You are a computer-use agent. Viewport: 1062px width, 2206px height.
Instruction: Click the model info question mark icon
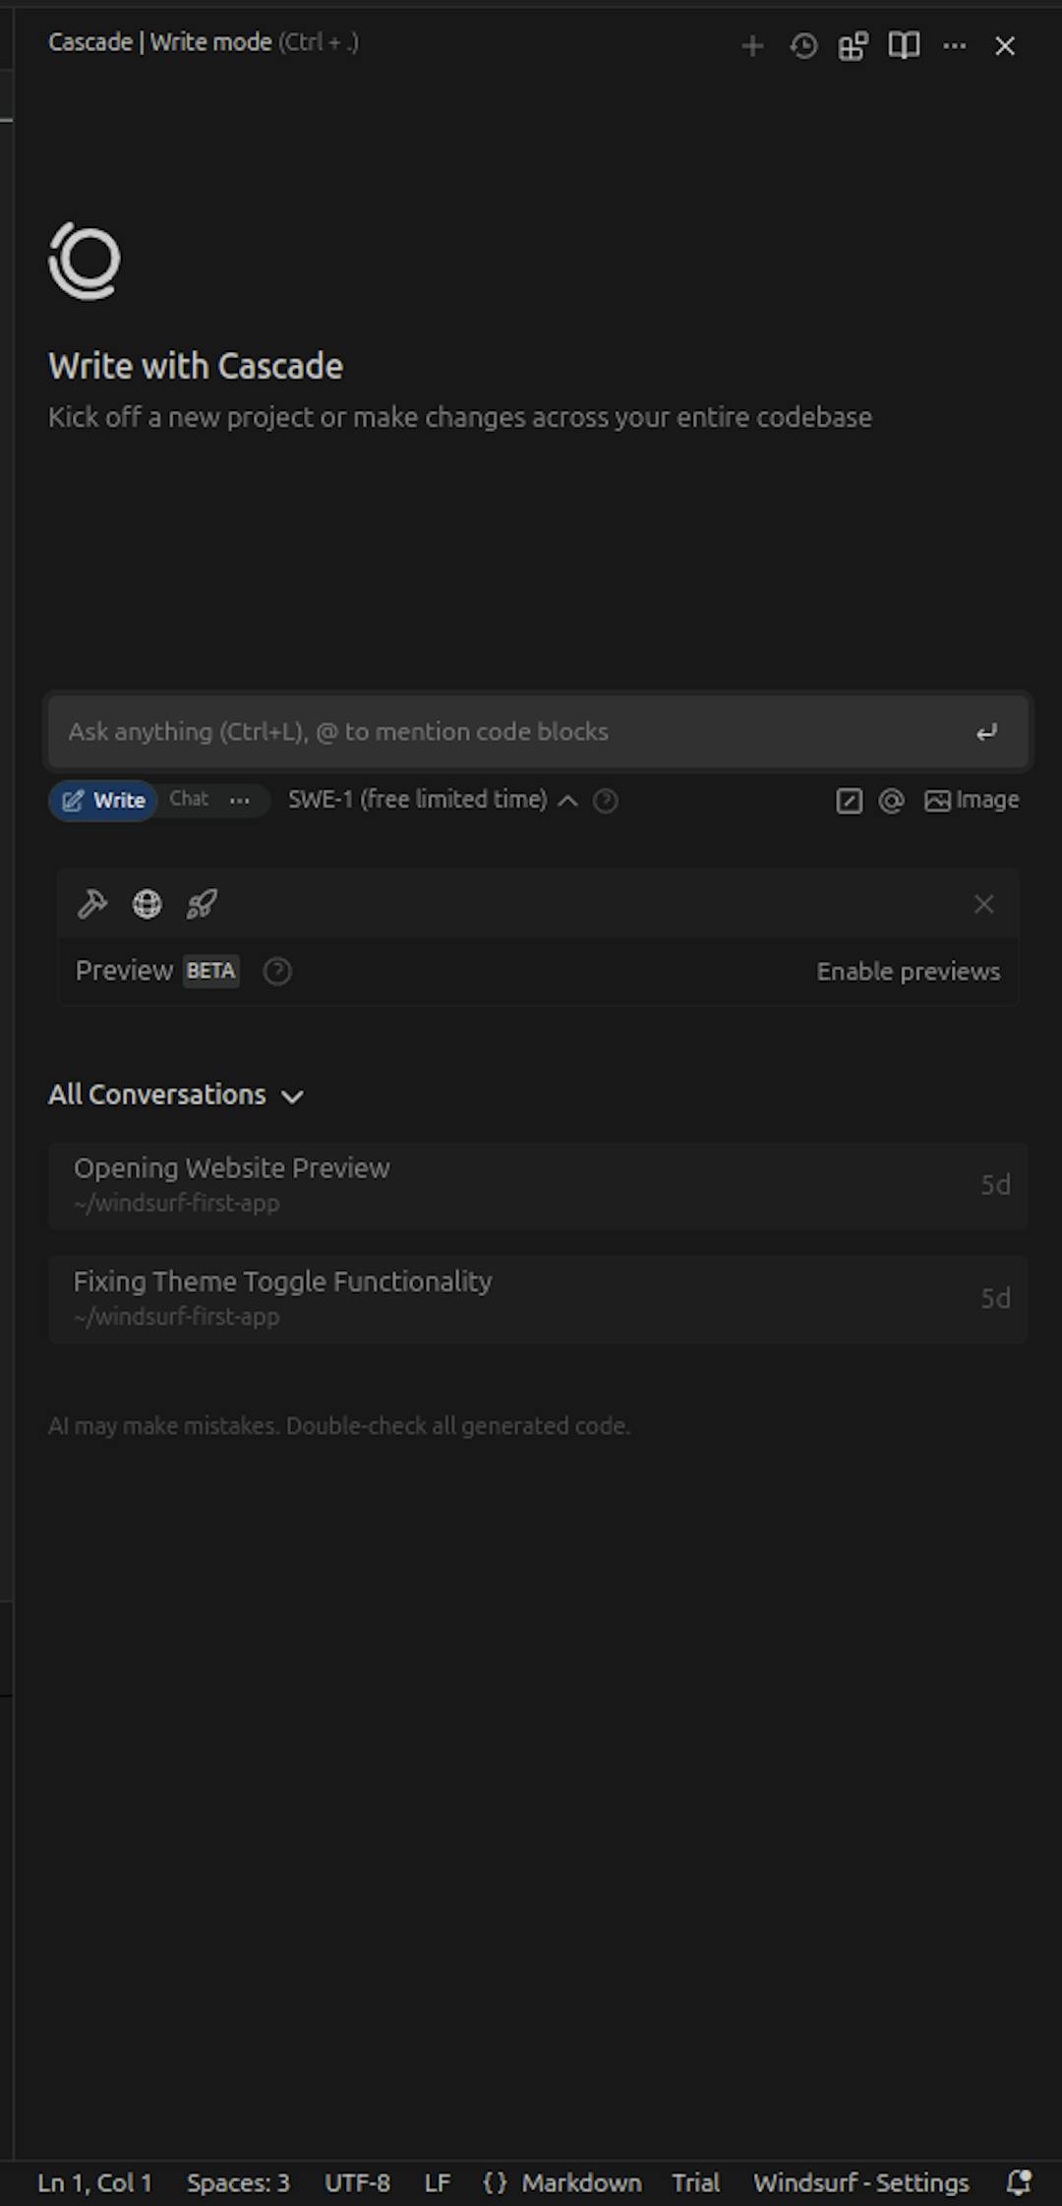point(606,801)
